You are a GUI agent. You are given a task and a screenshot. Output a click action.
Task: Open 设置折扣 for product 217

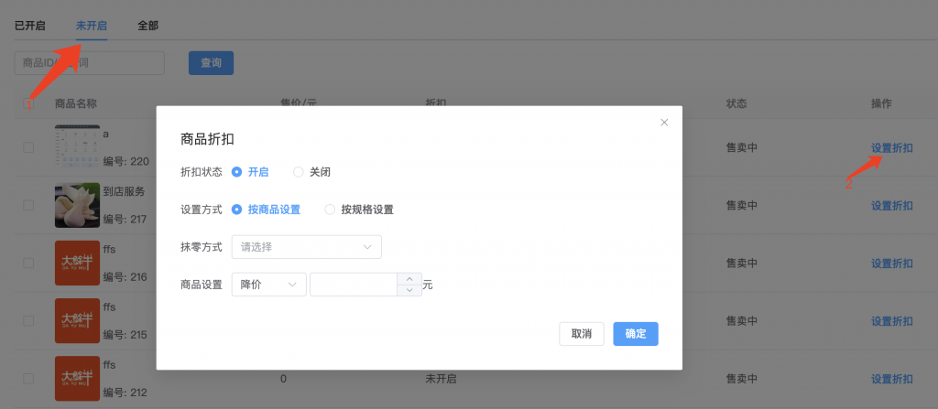892,206
